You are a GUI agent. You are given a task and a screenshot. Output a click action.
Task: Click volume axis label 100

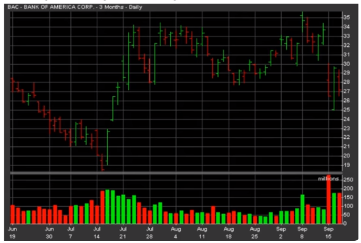click(x=348, y=206)
